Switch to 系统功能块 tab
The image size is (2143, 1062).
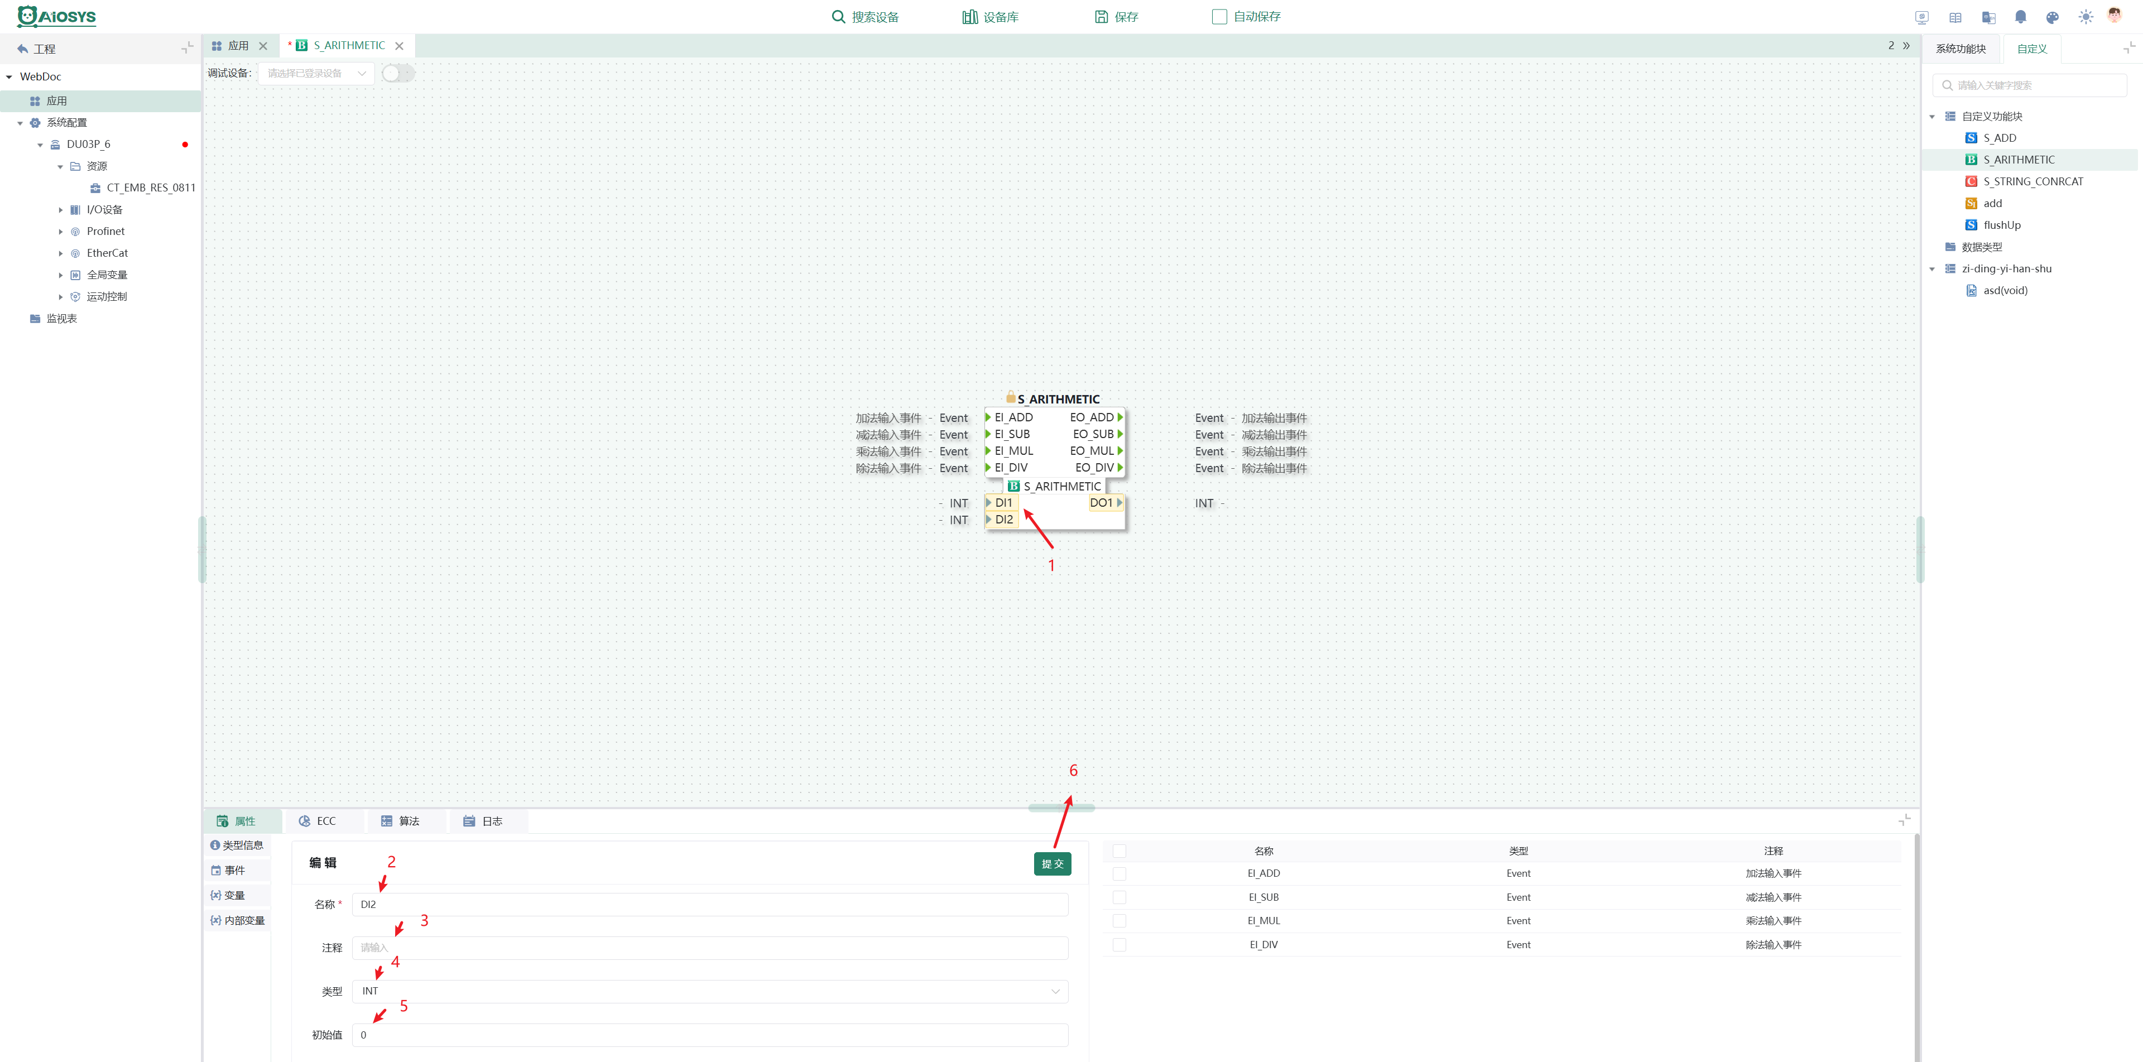click(1960, 48)
